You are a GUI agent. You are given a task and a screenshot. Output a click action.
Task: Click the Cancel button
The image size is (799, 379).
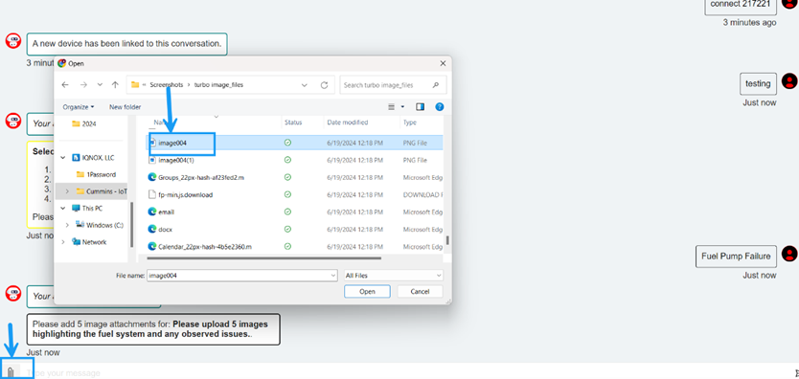pos(420,292)
